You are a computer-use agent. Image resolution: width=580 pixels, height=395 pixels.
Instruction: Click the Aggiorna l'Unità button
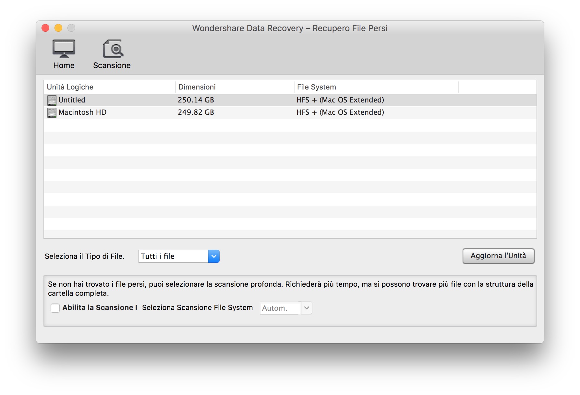(498, 256)
